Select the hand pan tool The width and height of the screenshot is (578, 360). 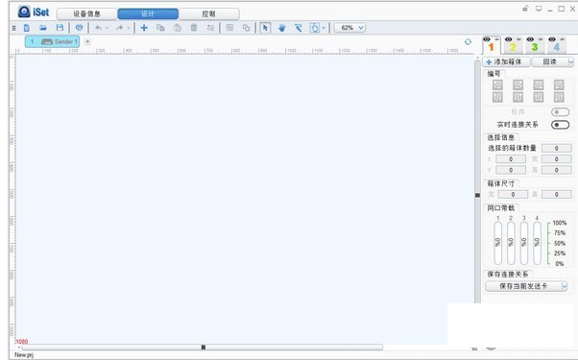click(x=282, y=28)
